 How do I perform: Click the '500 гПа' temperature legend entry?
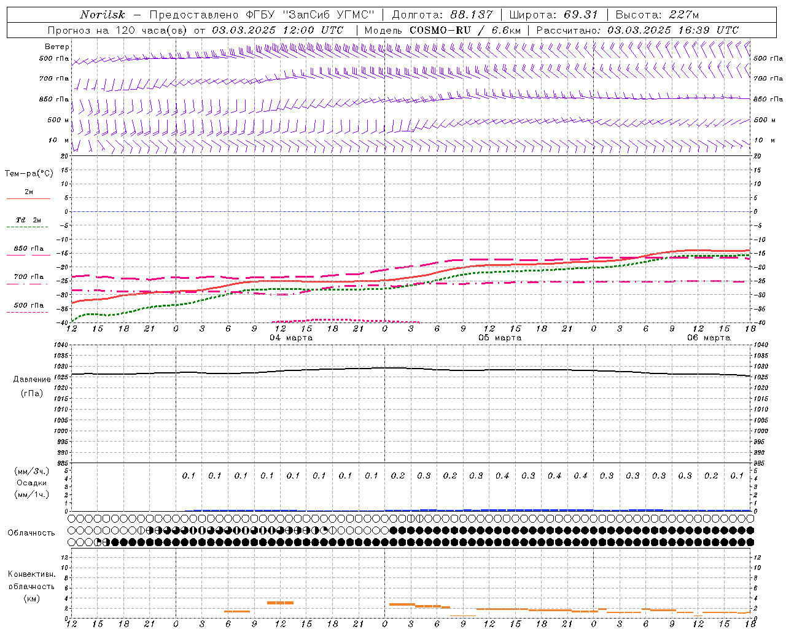tap(28, 308)
